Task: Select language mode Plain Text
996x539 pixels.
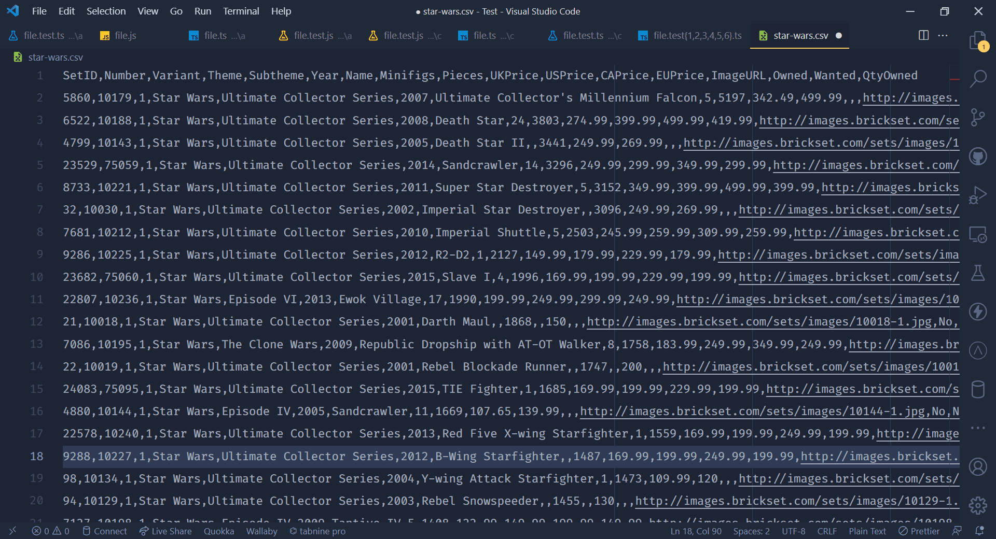Action: (x=867, y=531)
